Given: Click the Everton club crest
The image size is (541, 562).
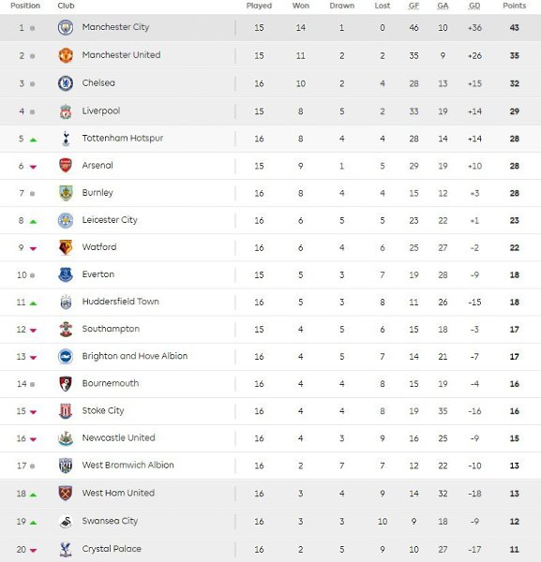Looking at the screenshot, I should [66, 274].
